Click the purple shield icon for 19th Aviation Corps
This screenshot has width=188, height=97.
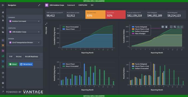click(x=47, y=5)
